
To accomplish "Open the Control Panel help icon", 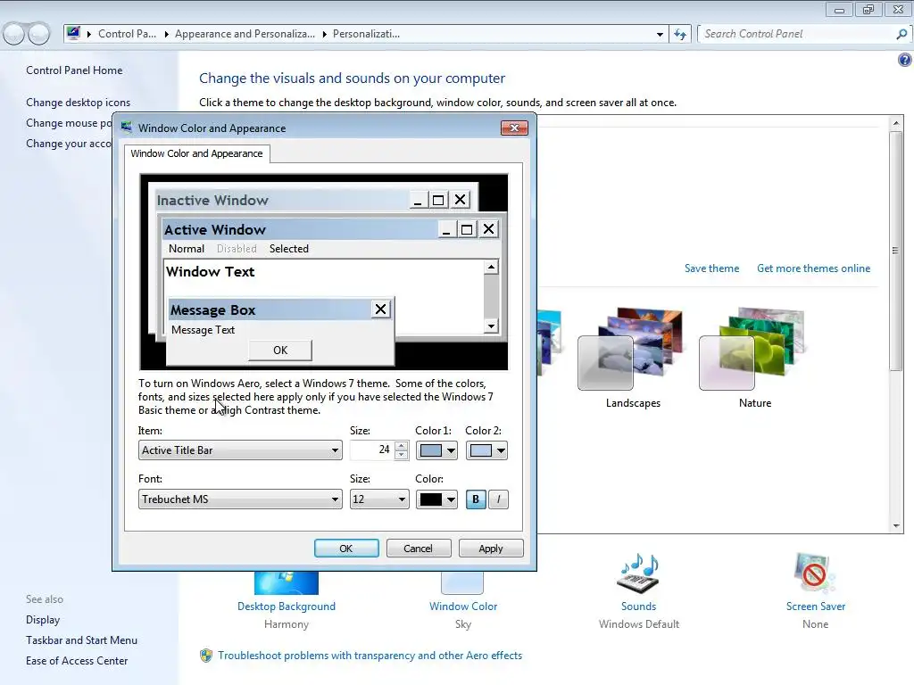I will 905,60.
